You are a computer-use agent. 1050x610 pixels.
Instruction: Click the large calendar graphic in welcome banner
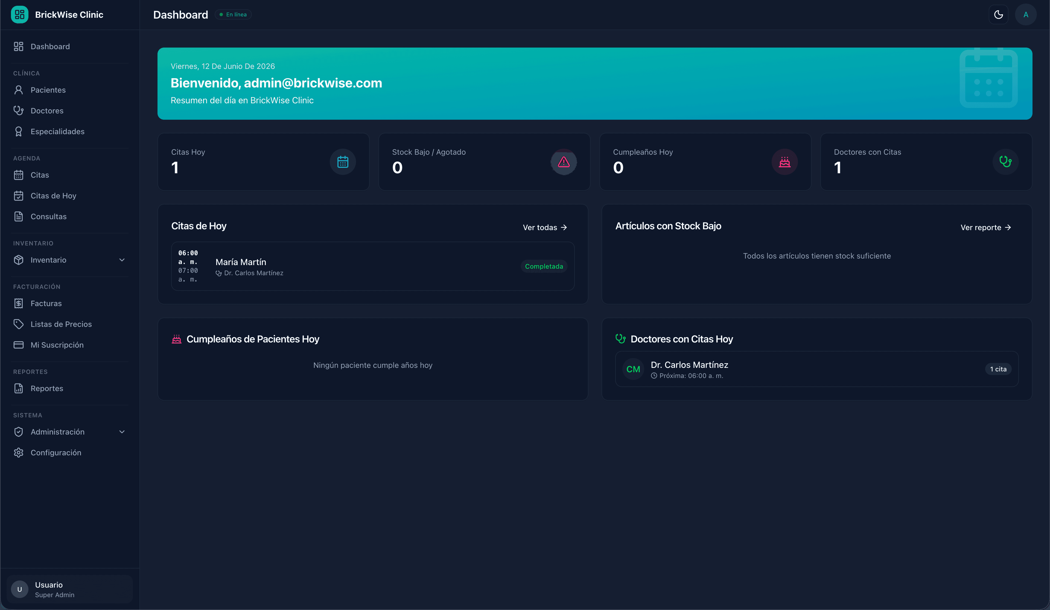point(988,78)
